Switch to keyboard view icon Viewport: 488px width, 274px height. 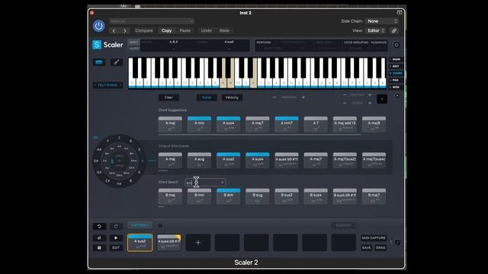pos(99,62)
